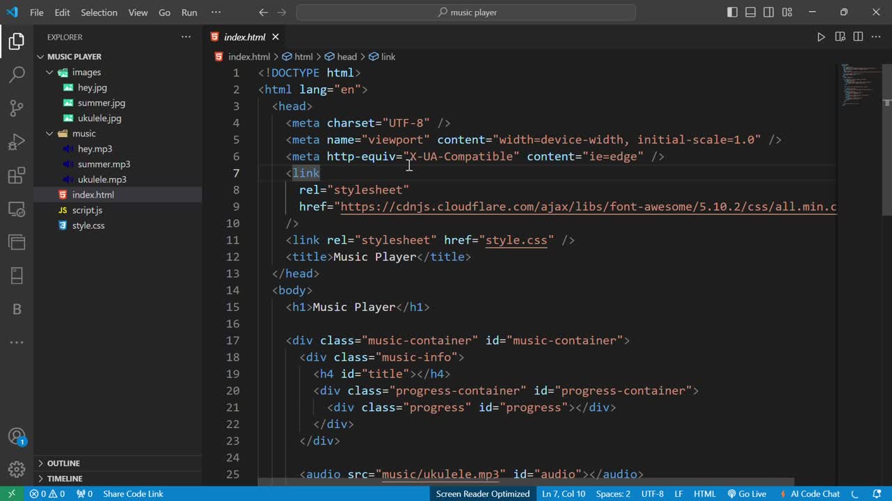Click the Split Editor Right icon
Image resolution: width=892 pixels, height=501 pixels.
[x=858, y=37]
